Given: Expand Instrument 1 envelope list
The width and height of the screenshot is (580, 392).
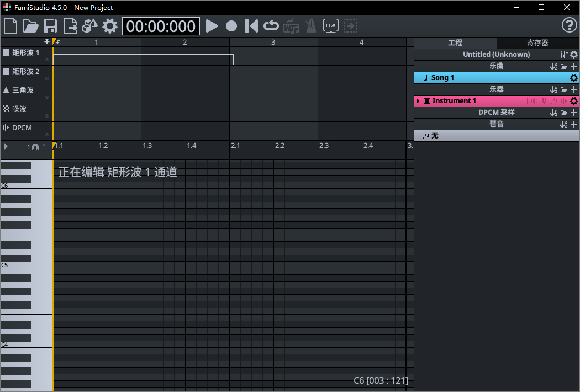Looking at the screenshot, I should coord(418,100).
